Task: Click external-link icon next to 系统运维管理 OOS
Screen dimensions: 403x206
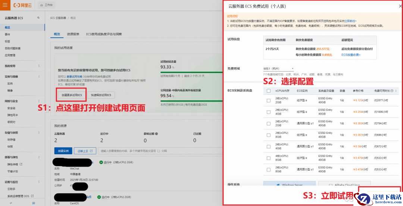Action: click(32, 196)
